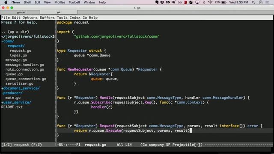Click the L24 line indicator in modeline

click(128, 145)
